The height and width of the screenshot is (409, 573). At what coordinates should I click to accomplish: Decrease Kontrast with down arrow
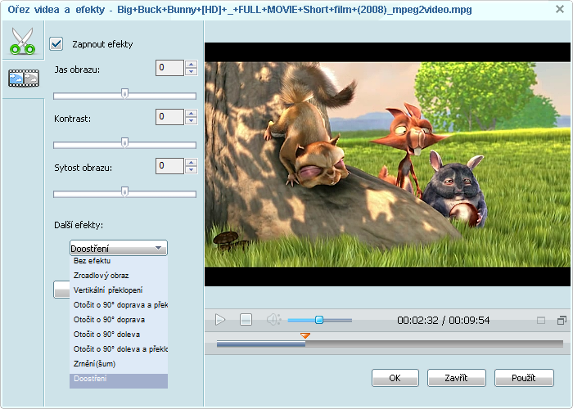click(x=191, y=121)
